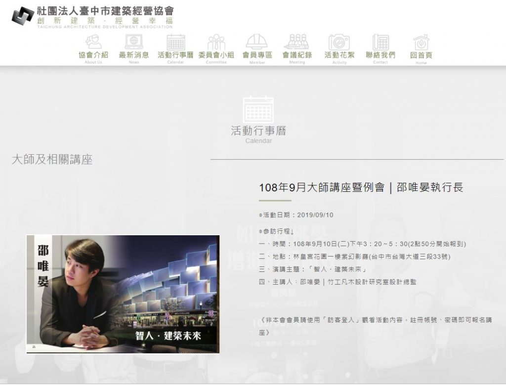The image size is (506, 385).
Task: Click the 協會介紹 About Us icon
Action: 93,42
